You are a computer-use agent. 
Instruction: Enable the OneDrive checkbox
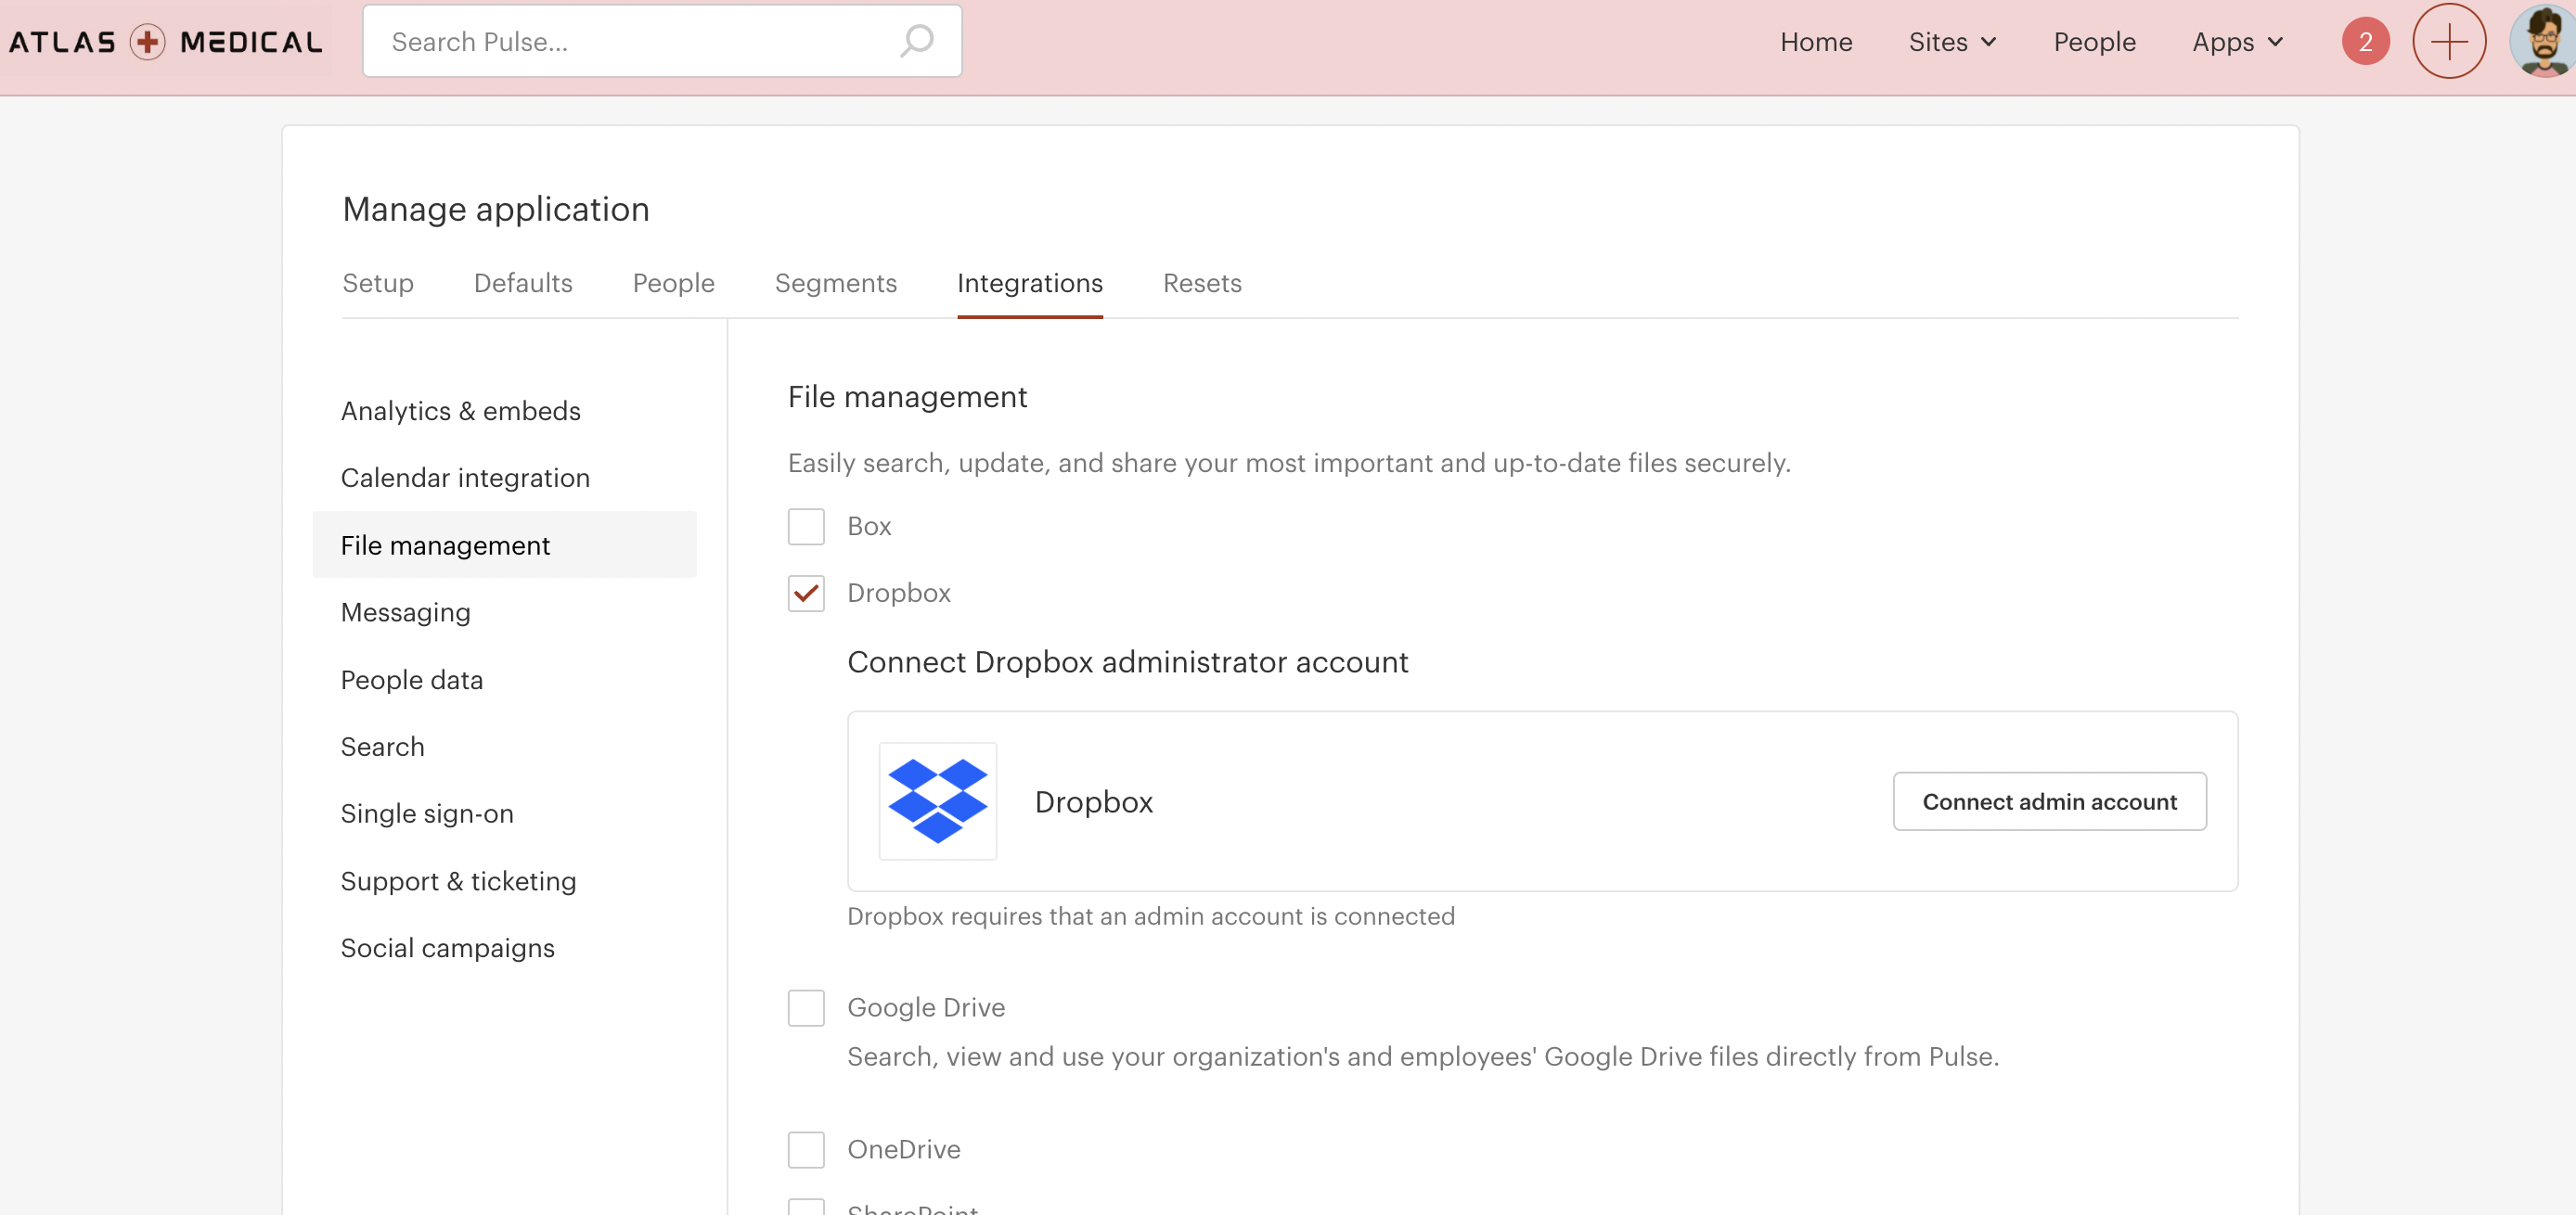[806, 1150]
